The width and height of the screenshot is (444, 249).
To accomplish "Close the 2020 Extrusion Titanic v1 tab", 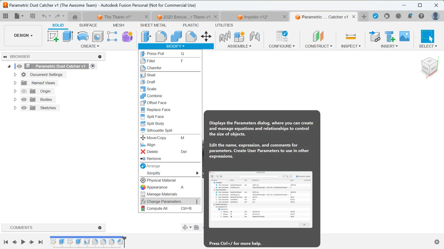I will 215,17.
